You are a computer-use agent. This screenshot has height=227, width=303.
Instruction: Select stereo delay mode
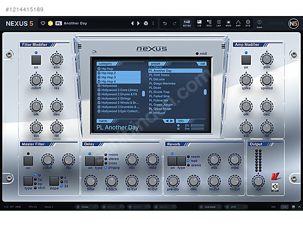tap(112, 159)
